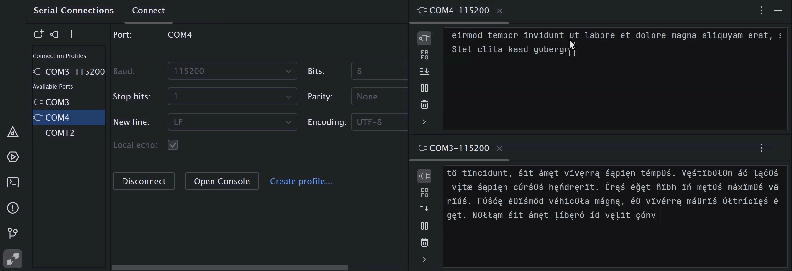Open the New line dropdown
This screenshot has height=271, width=792.
(232, 122)
